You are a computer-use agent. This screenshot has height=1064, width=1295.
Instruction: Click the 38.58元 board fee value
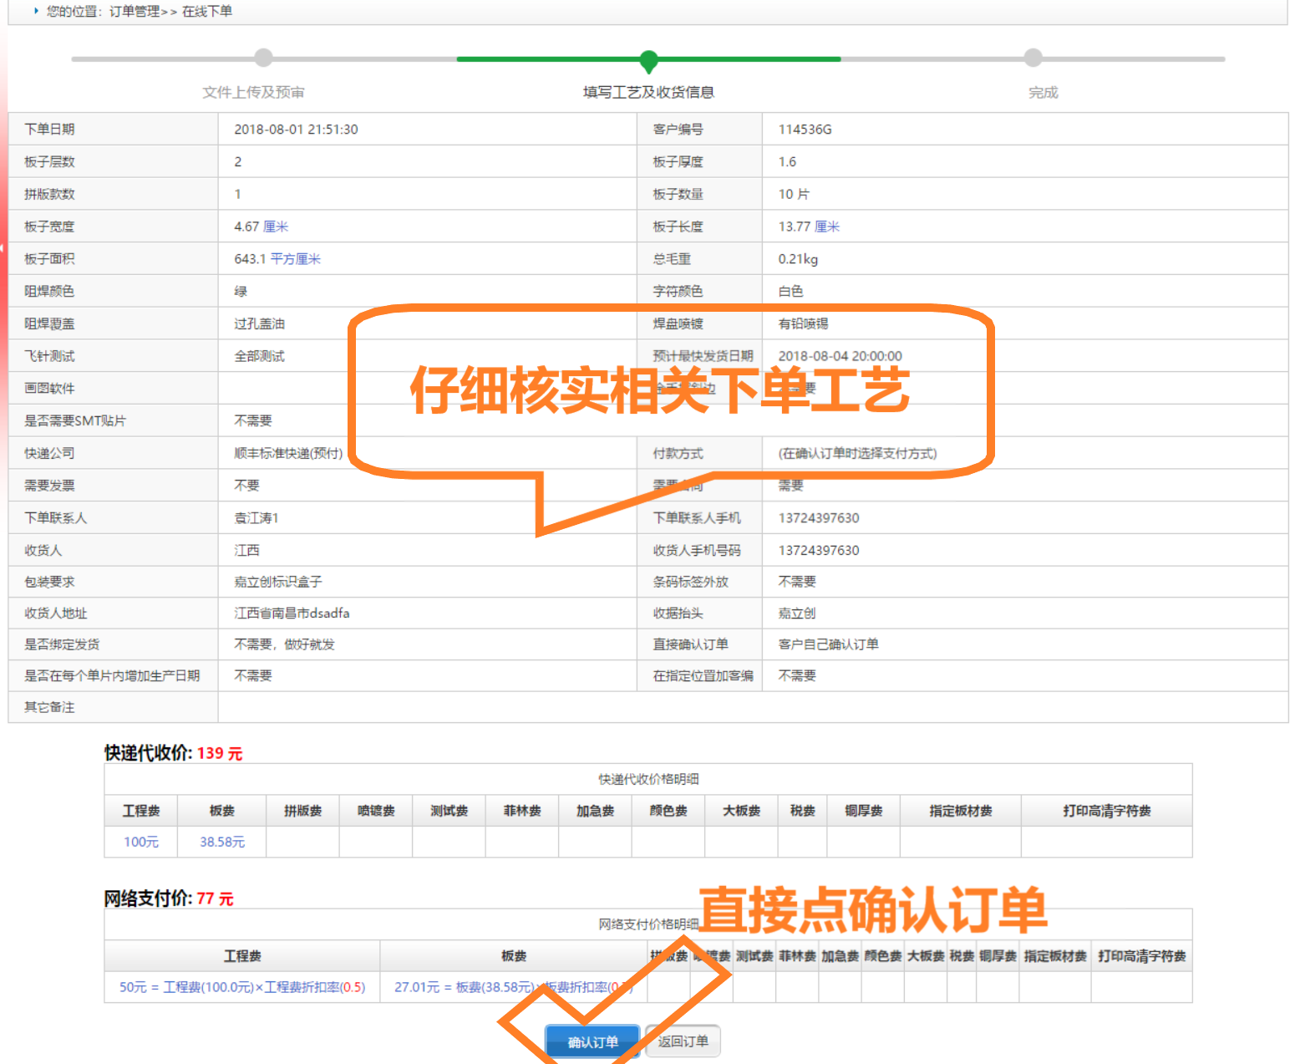point(222,842)
